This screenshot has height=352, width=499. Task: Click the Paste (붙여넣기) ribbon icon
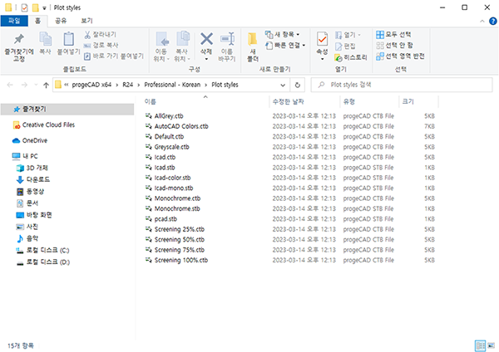point(68,43)
